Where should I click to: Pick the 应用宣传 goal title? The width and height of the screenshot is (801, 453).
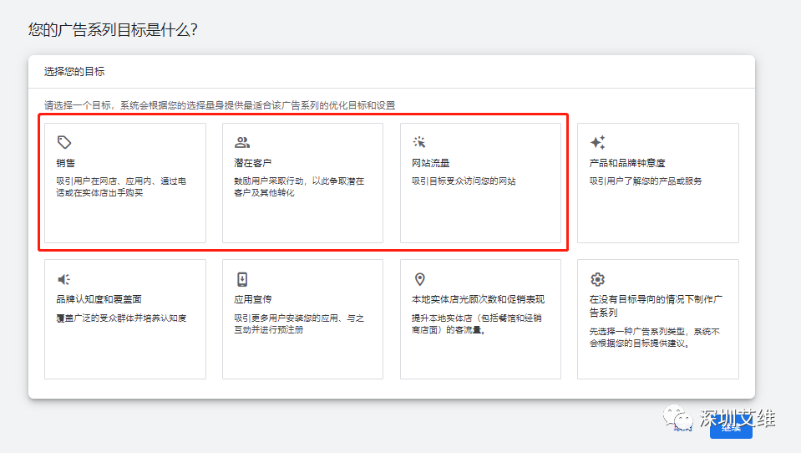[x=253, y=299]
